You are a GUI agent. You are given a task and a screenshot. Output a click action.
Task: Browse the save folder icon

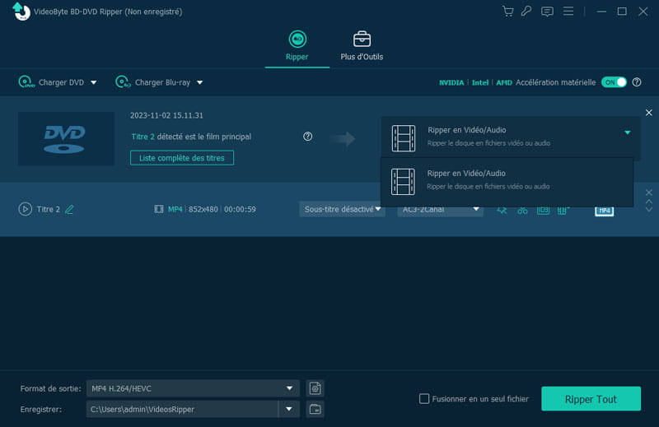(315, 409)
